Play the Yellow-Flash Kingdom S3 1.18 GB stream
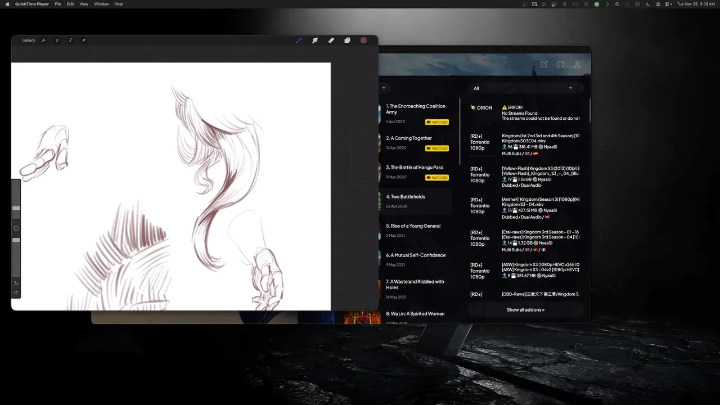Screen dimensions: 720x405 [x=525, y=177]
